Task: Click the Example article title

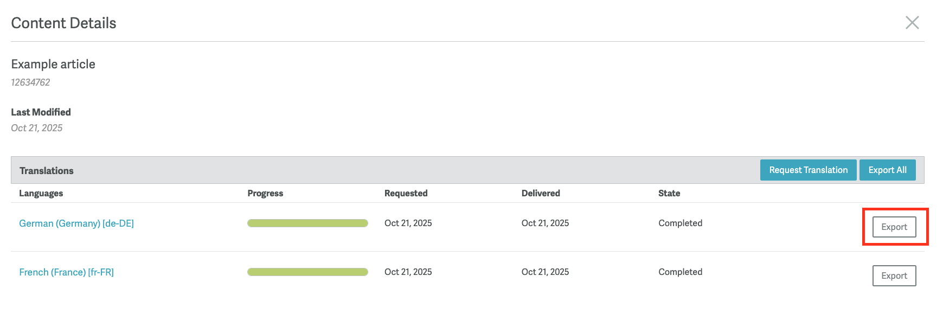Action: [x=53, y=65]
